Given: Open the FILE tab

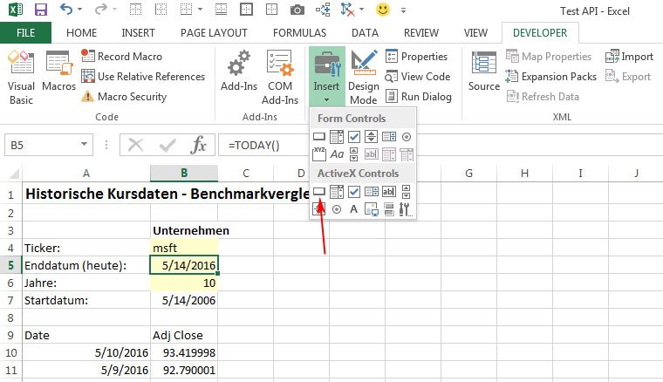Looking at the screenshot, I should tap(26, 33).
